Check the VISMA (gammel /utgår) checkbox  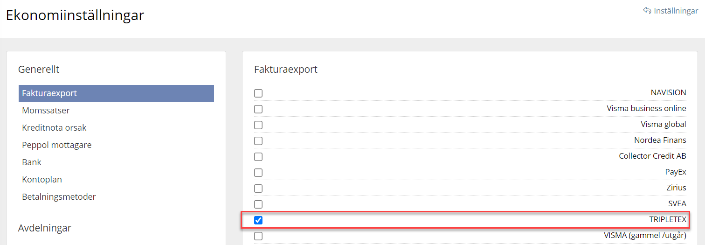pyautogui.click(x=258, y=236)
